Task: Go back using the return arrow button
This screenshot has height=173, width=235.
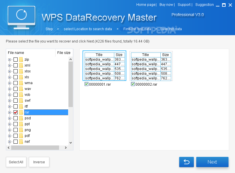Action: tap(187, 162)
